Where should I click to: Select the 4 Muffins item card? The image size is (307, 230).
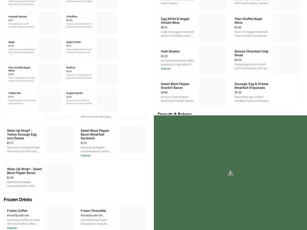click(72, 17)
